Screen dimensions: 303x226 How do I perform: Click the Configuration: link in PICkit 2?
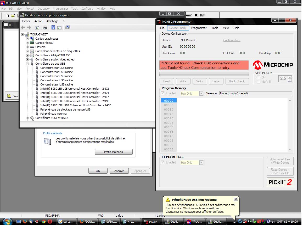tap(232, 40)
